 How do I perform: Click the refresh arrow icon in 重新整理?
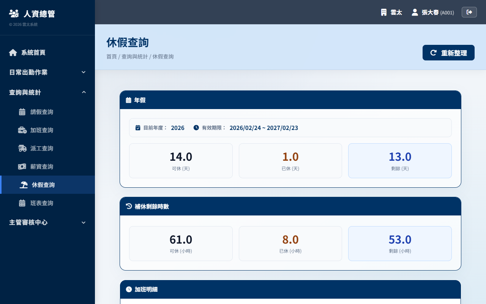pyautogui.click(x=433, y=53)
